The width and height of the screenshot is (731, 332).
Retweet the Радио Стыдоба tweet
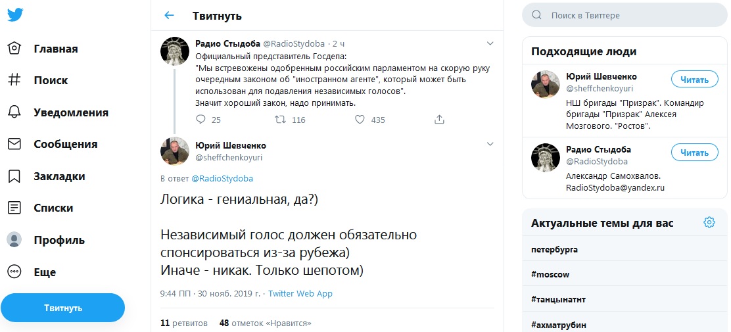[280, 120]
